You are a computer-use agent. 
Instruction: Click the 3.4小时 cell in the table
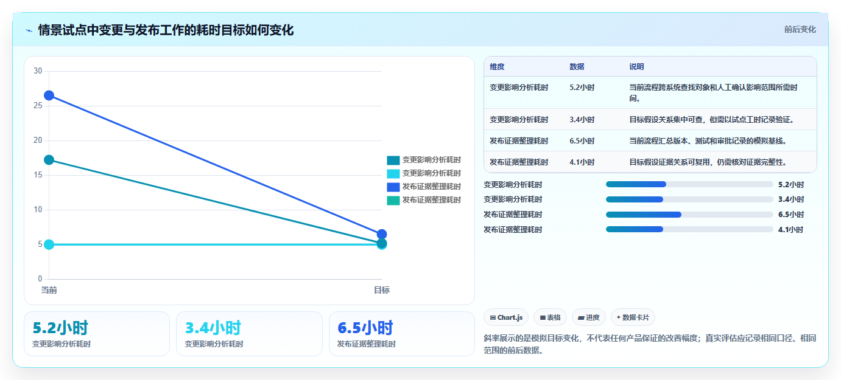[582, 120]
